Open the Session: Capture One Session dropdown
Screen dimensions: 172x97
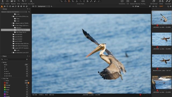[14, 12]
